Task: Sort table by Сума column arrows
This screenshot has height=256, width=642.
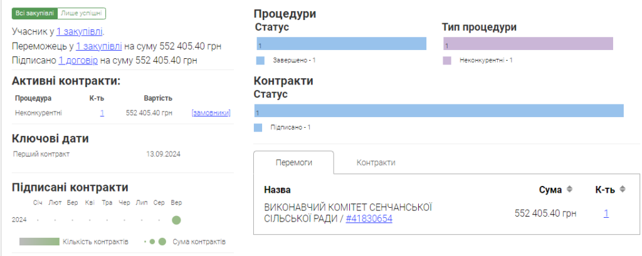Action: pyautogui.click(x=569, y=190)
